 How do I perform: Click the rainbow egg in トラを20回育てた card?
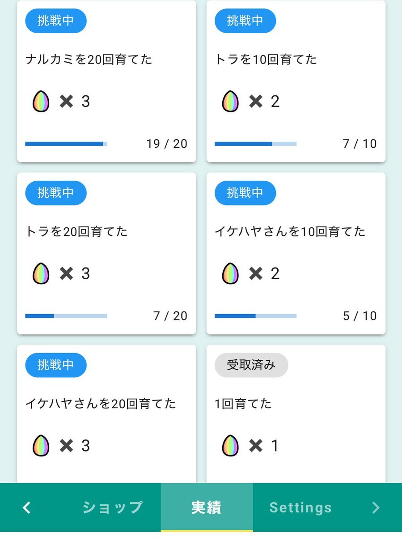click(x=41, y=273)
